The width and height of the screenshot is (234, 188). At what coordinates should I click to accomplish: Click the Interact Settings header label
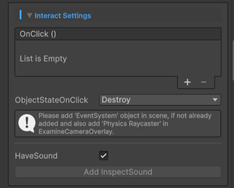tap(63, 16)
